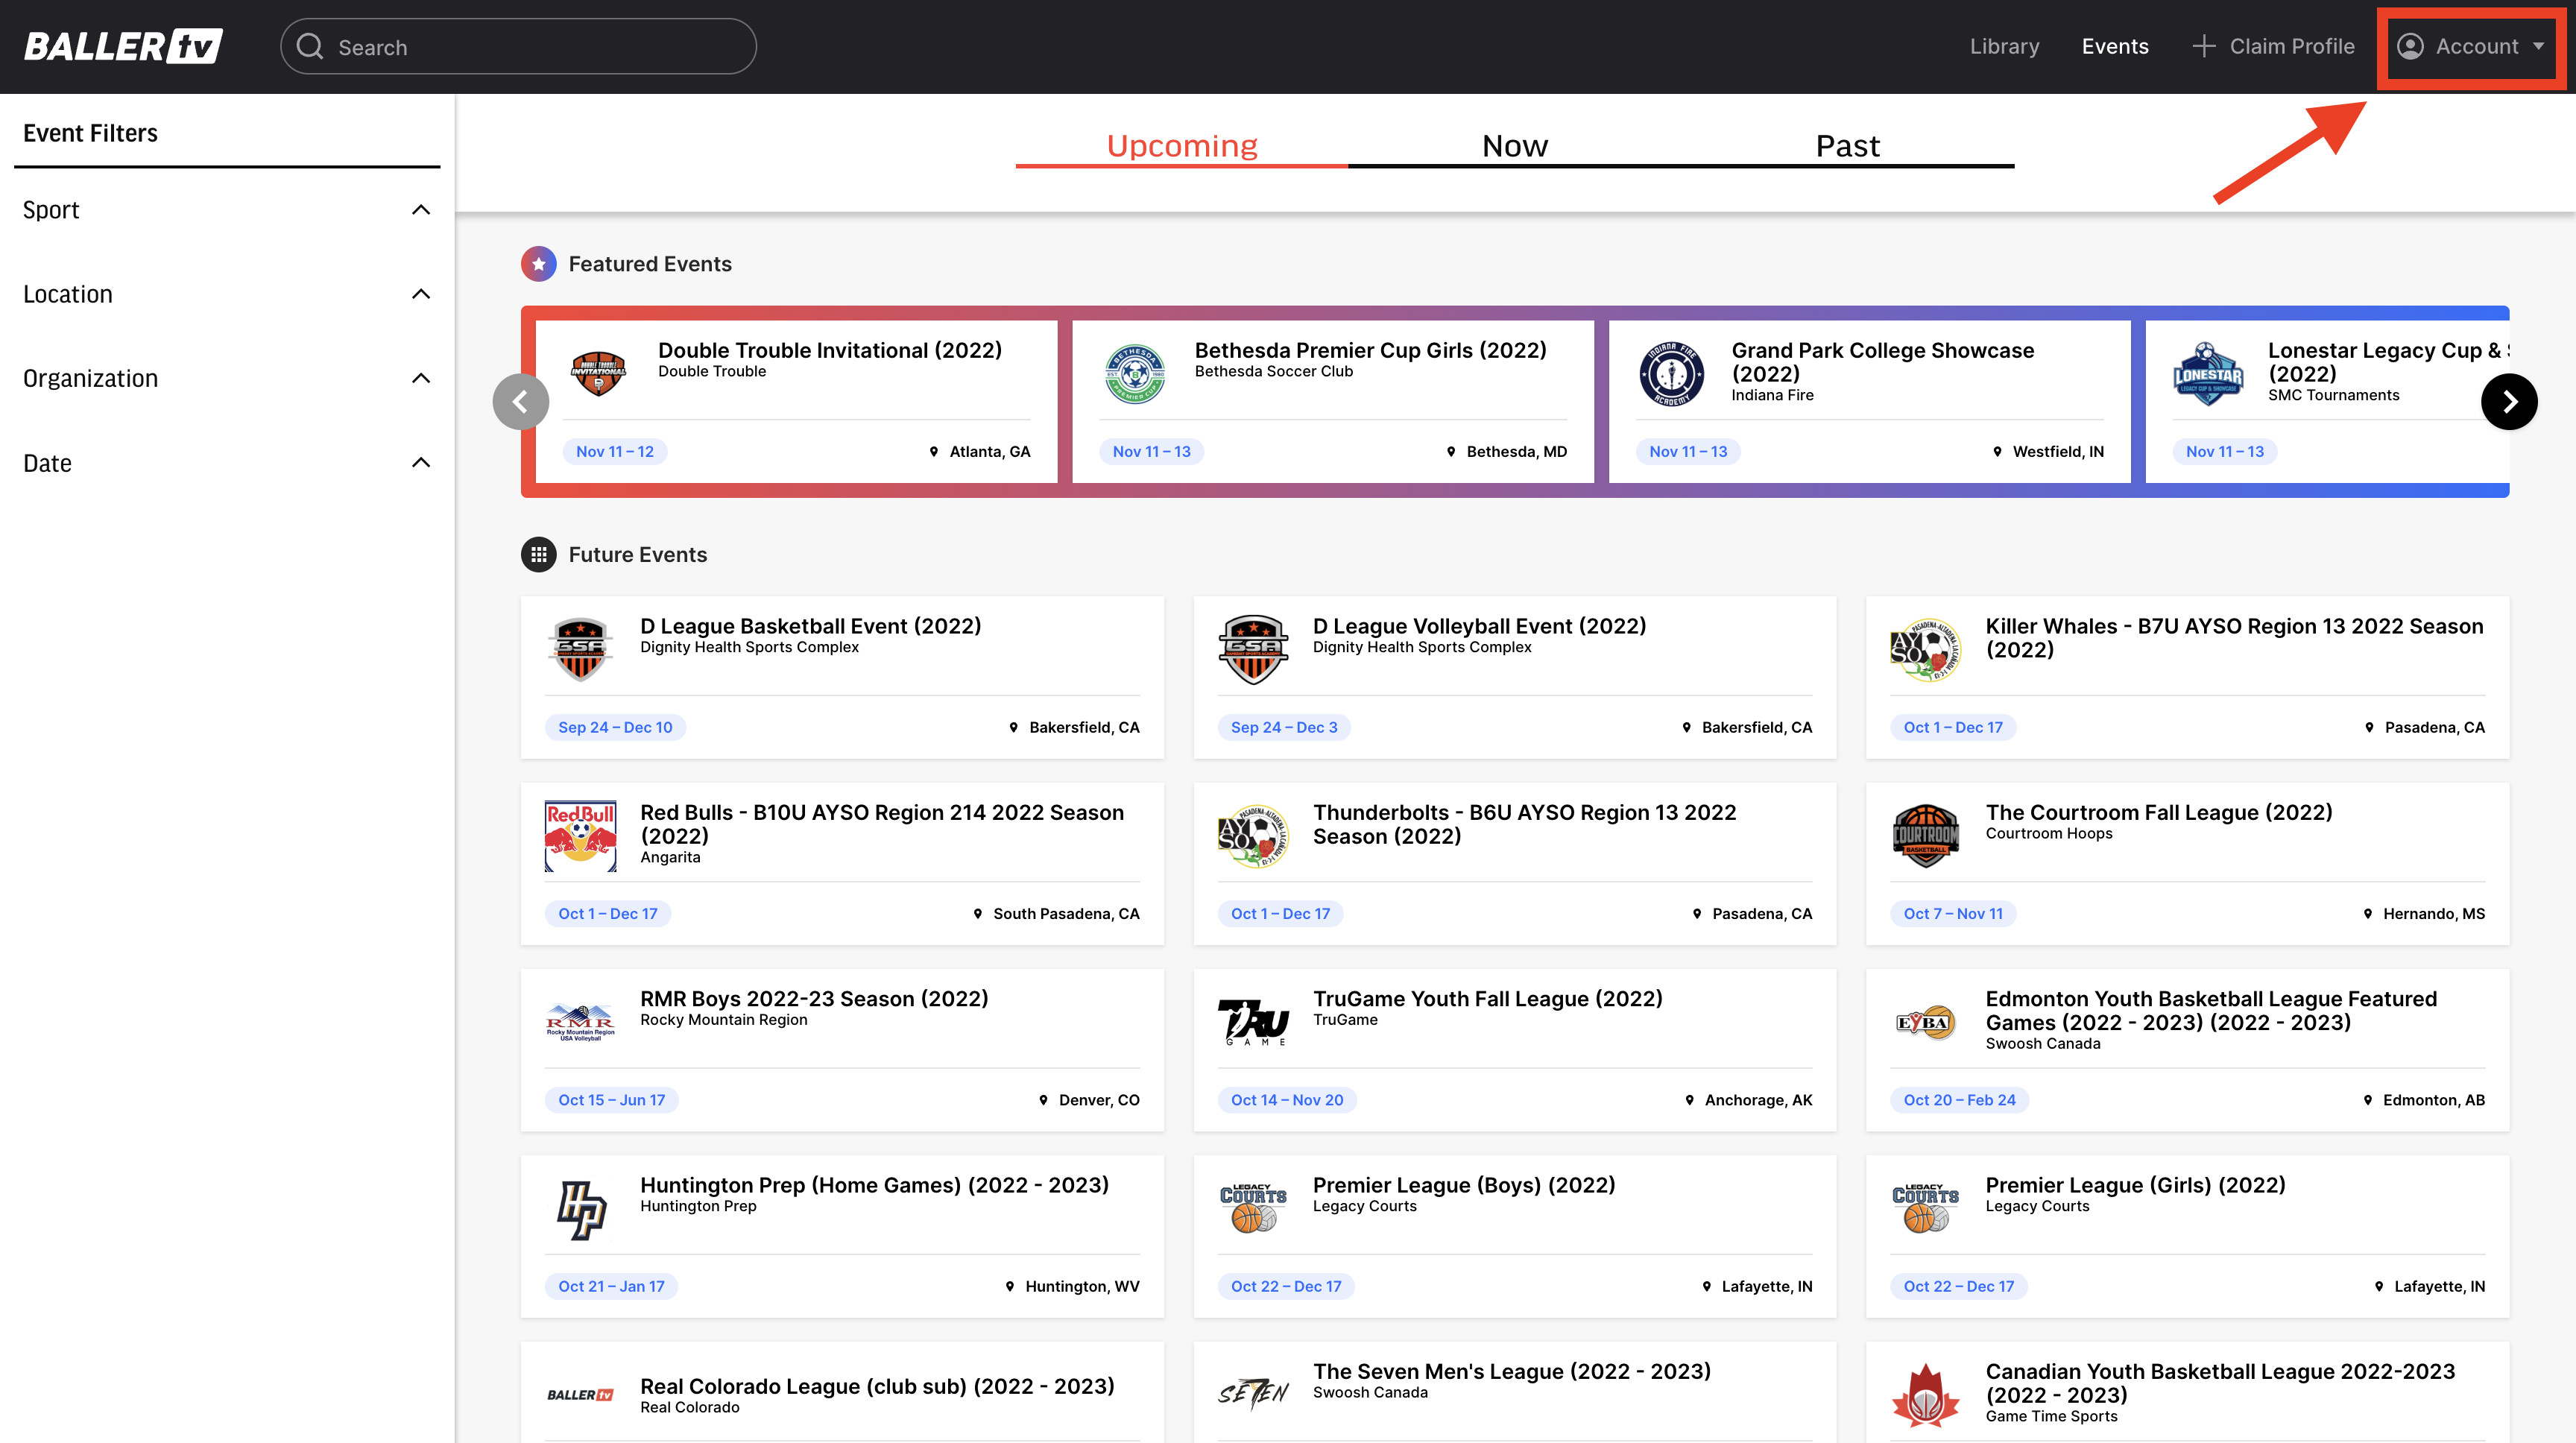Click the Featured Events star icon
Viewport: 2576px width, 1443px height.
[539, 264]
